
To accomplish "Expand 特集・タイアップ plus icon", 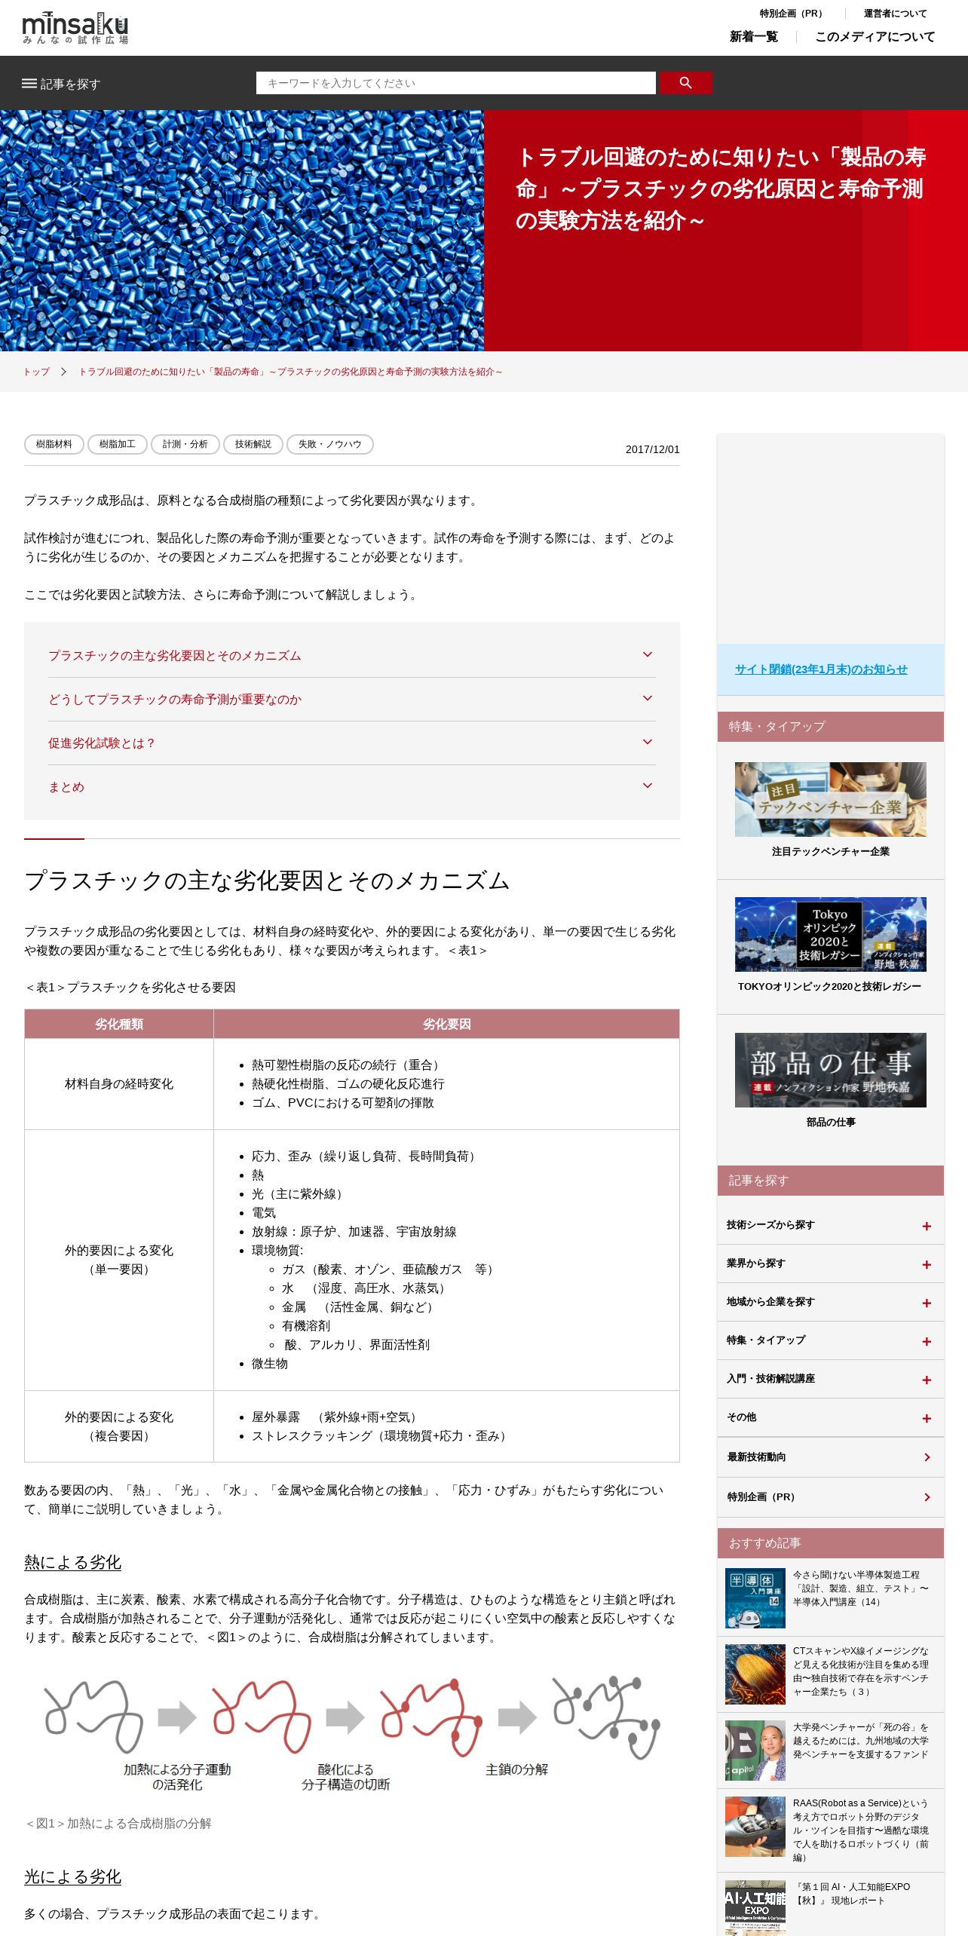I will pyautogui.click(x=927, y=1342).
